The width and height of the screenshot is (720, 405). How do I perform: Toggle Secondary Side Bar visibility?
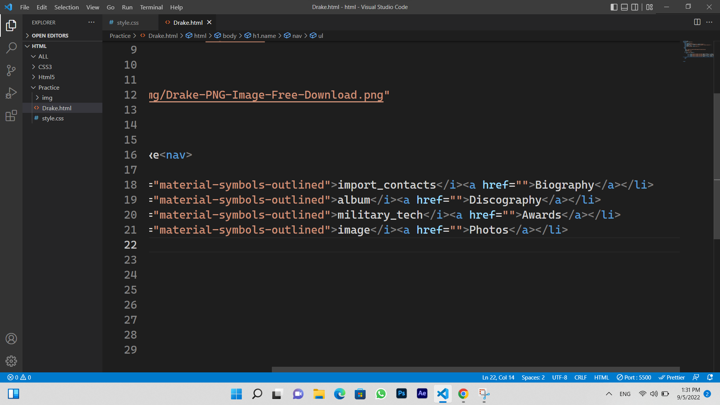pyautogui.click(x=634, y=7)
